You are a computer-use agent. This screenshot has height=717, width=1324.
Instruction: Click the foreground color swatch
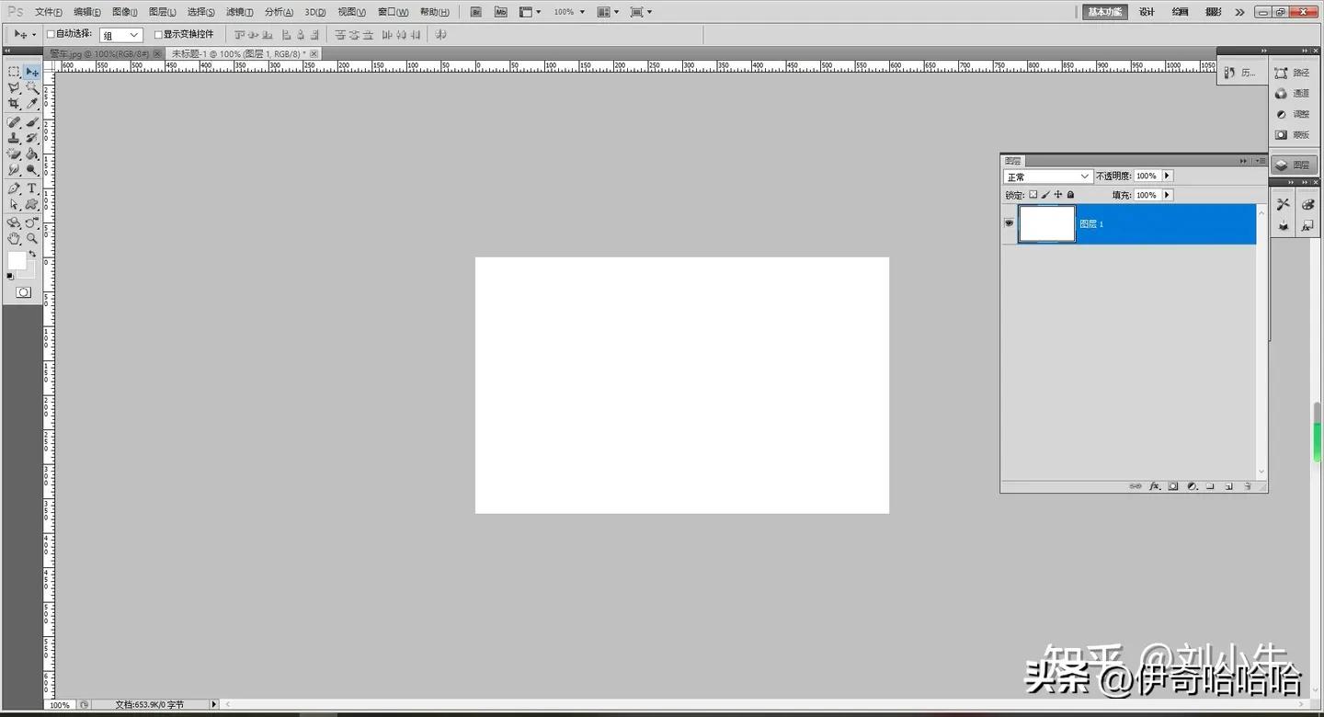tap(17, 260)
